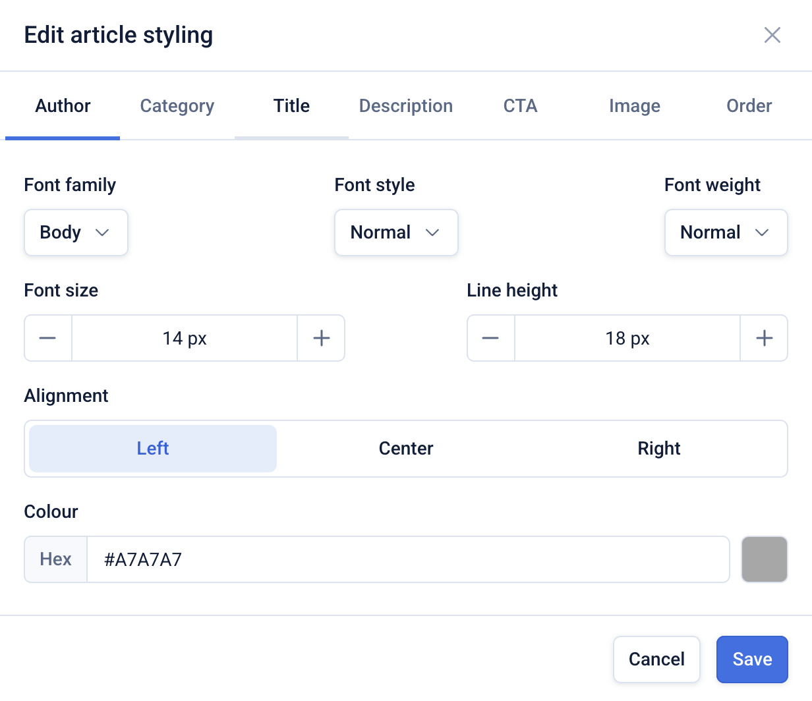Open the Title tab
The height and width of the screenshot is (701, 812).
[291, 106]
